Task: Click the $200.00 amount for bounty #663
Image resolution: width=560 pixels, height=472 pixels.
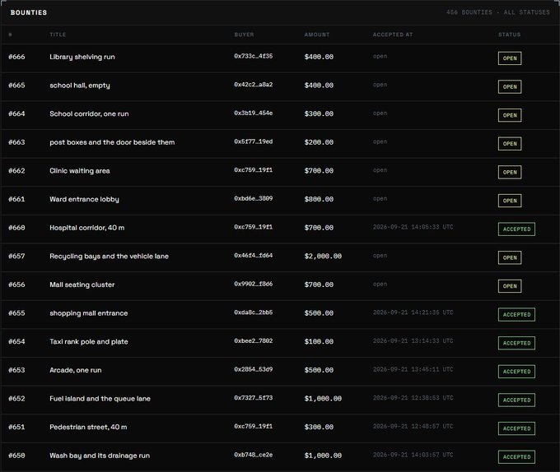Action: pyautogui.click(x=319, y=142)
